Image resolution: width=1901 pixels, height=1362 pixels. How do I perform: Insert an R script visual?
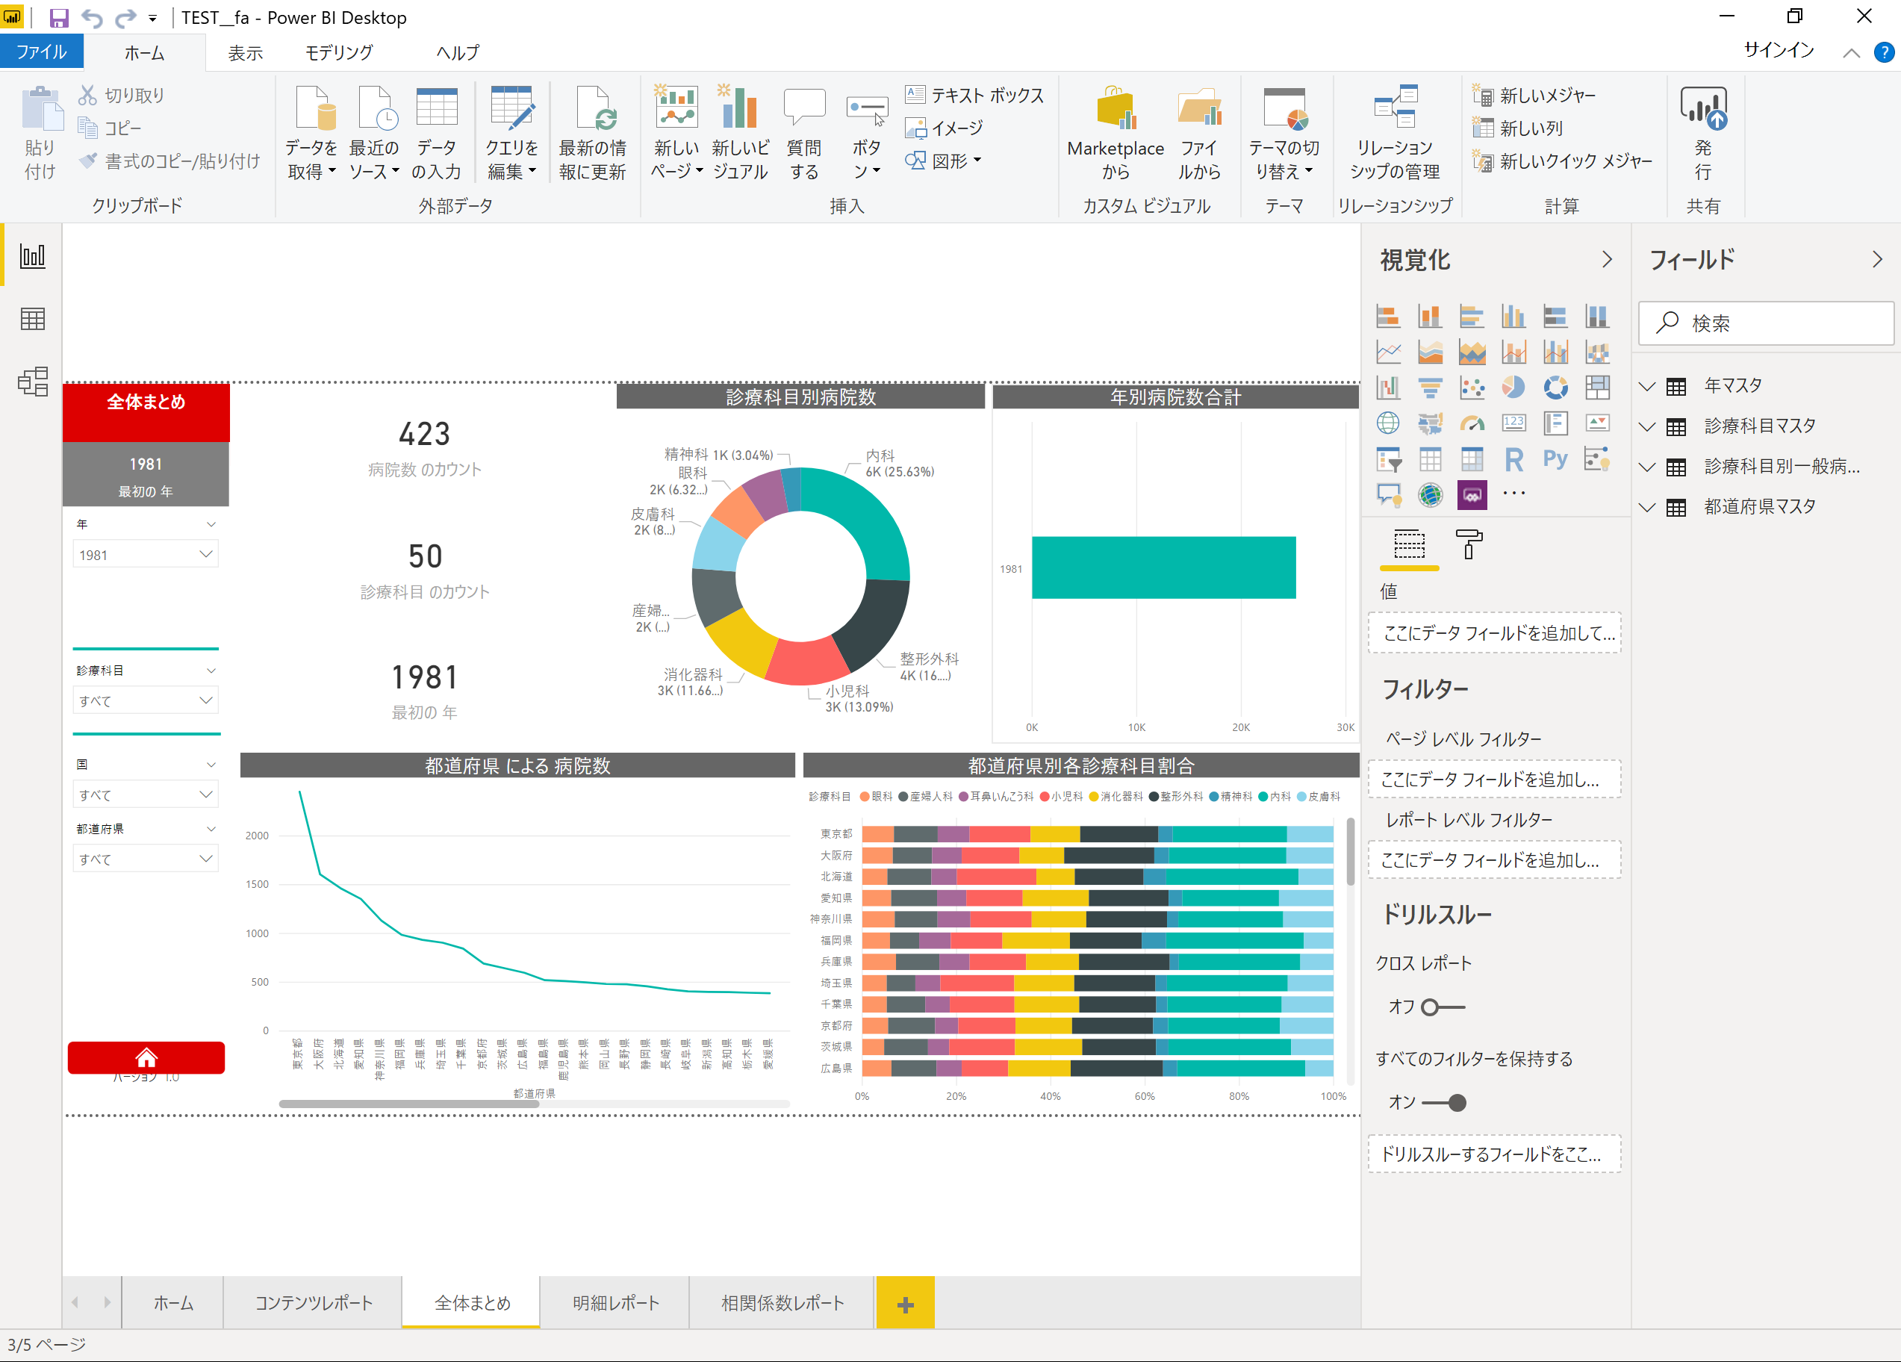pyautogui.click(x=1513, y=459)
